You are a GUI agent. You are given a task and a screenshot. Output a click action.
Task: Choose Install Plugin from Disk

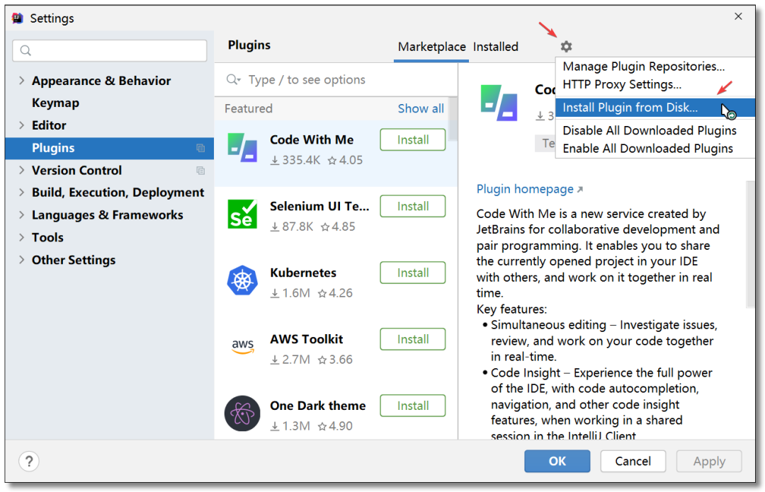coord(655,108)
